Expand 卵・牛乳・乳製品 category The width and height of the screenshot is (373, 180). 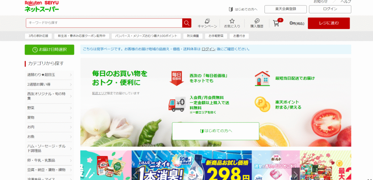pyautogui.click(x=49, y=160)
